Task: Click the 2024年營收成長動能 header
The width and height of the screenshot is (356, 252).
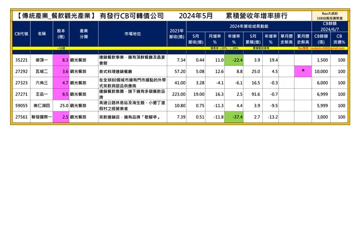Action: [249, 27]
